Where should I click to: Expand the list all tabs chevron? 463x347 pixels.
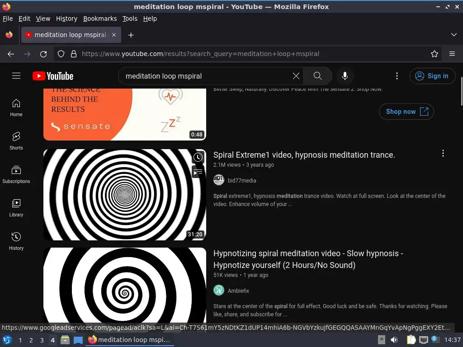tap(454, 35)
